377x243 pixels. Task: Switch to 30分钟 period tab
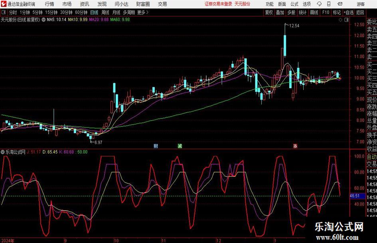coord(66,12)
